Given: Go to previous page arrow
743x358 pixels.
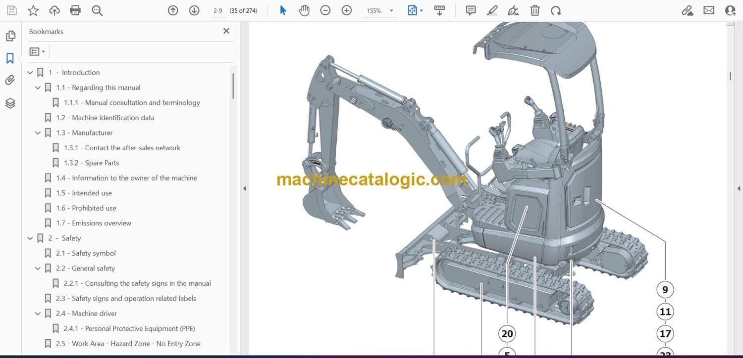Looking at the screenshot, I should click(x=173, y=10).
